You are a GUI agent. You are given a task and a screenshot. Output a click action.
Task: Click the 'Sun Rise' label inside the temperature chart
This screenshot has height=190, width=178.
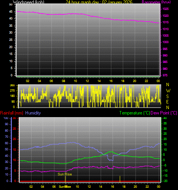coord(65,174)
